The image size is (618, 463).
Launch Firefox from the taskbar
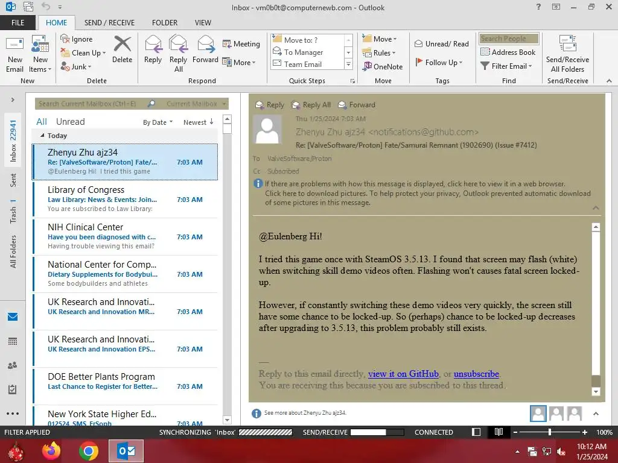[51, 451]
